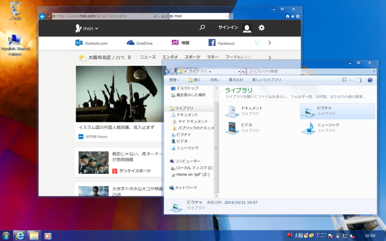Image resolution: width=386 pixels, height=241 pixels.
Task: Click the 開く button in Explorer toolbar
Action: pyautogui.click(x=194, y=80)
